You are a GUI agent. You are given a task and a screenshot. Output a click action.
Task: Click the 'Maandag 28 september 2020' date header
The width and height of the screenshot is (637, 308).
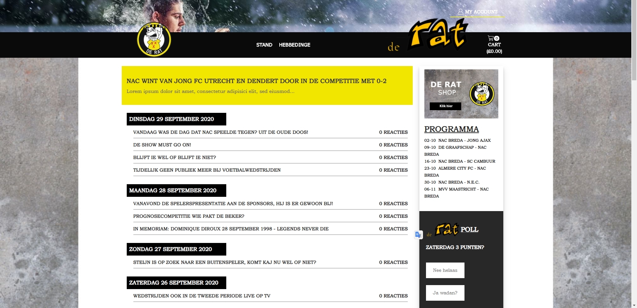tap(177, 191)
